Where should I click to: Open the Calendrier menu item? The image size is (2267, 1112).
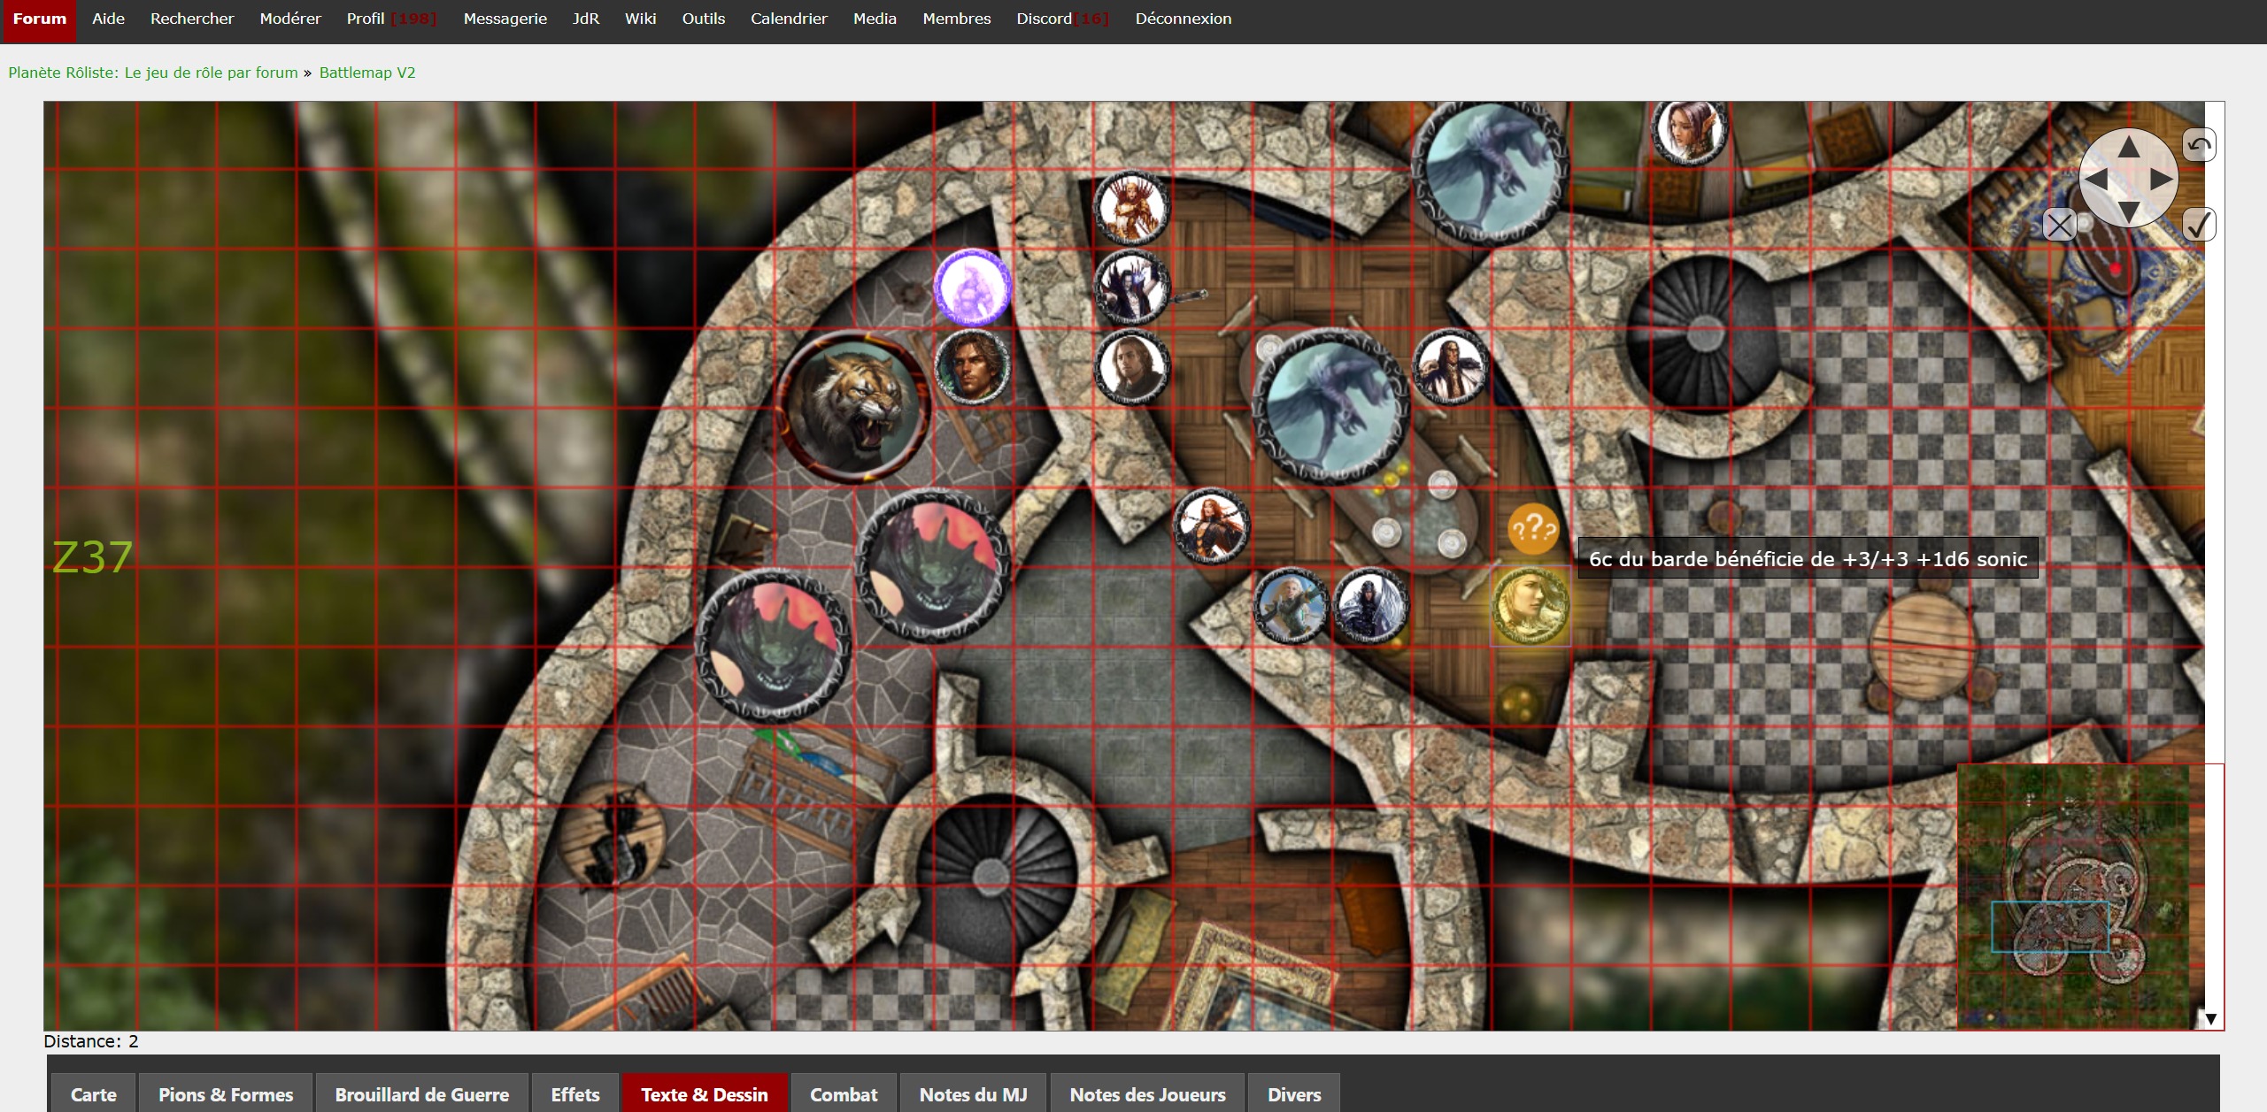pyautogui.click(x=789, y=19)
